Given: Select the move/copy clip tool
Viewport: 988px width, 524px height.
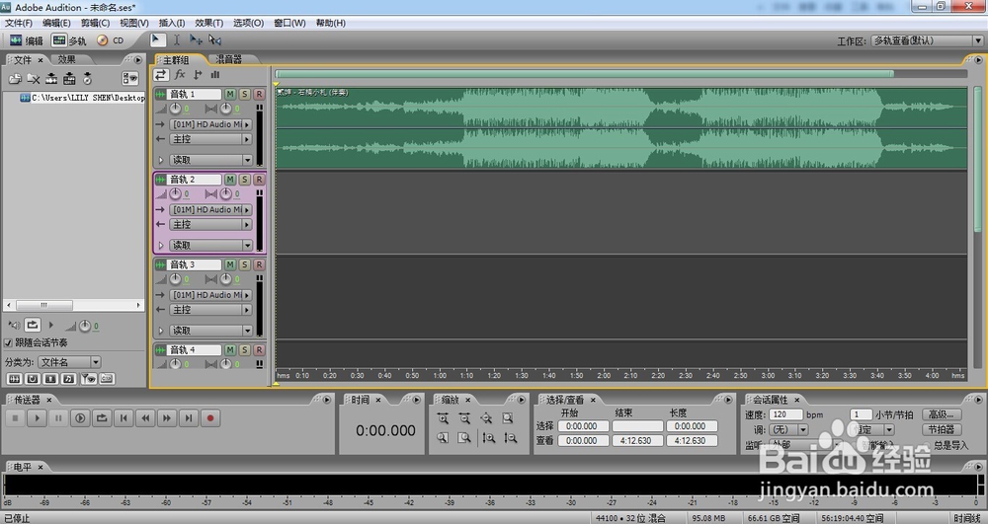Looking at the screenshot, I should (196, 40).
